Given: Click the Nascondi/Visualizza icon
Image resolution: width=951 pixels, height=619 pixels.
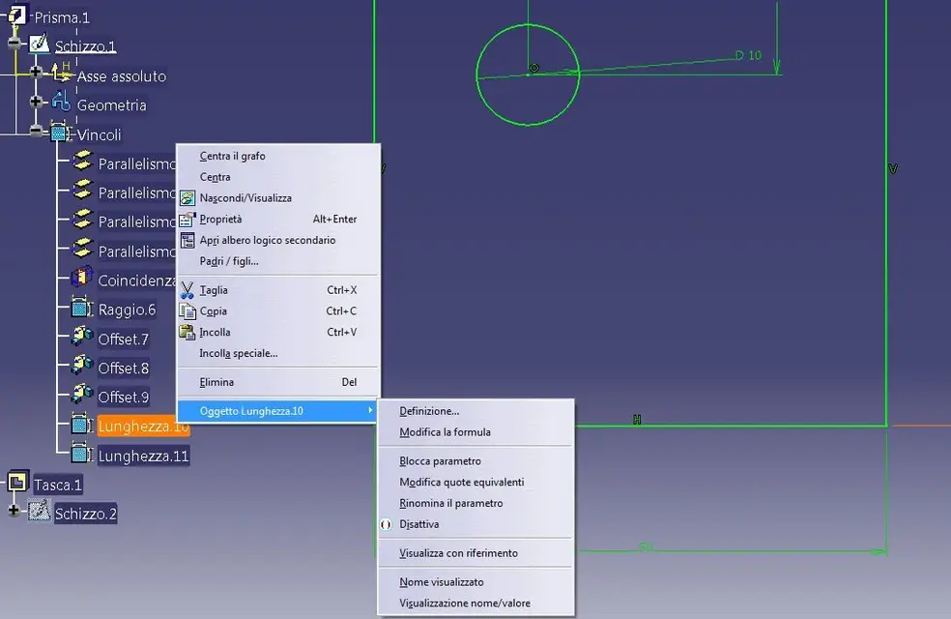Looking at the screenshot, I should (187, 198).
